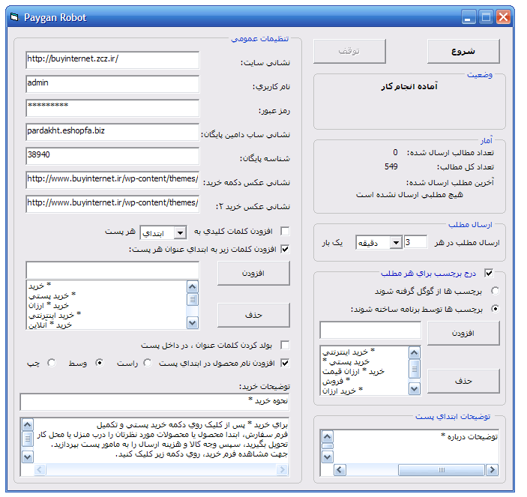
Task: Click up arrow of post description vertical scrollbar
Action: (x=328, y=437)
